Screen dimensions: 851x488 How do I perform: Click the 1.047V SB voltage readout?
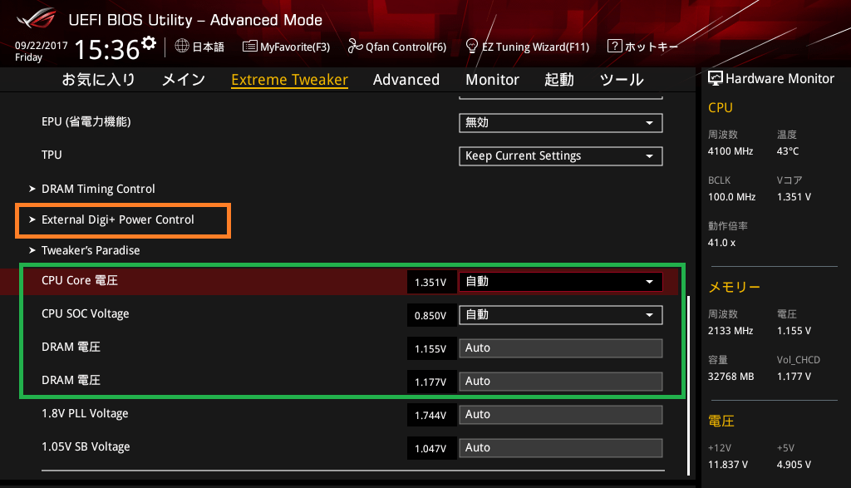(x=431, y=449)
